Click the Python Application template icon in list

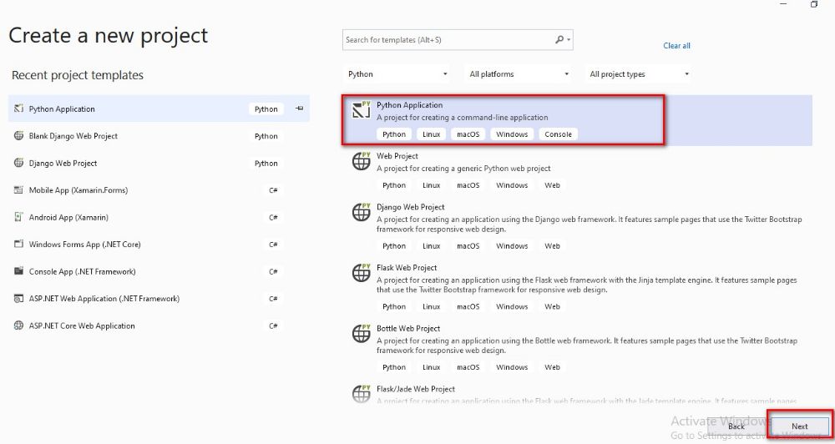pyautogui.click(x=362, y=109)
